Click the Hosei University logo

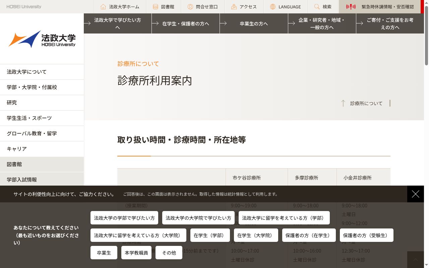42,39
